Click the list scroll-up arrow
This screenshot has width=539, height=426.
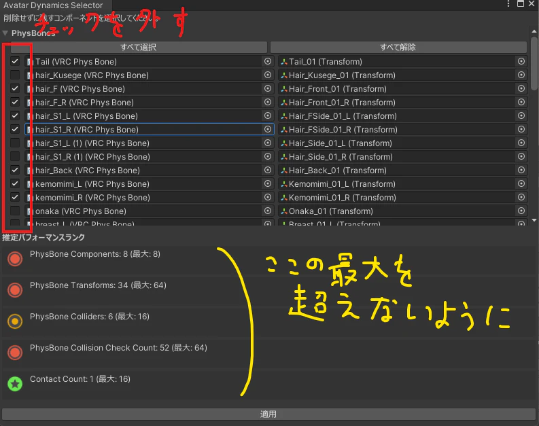[x=534, y=31]
